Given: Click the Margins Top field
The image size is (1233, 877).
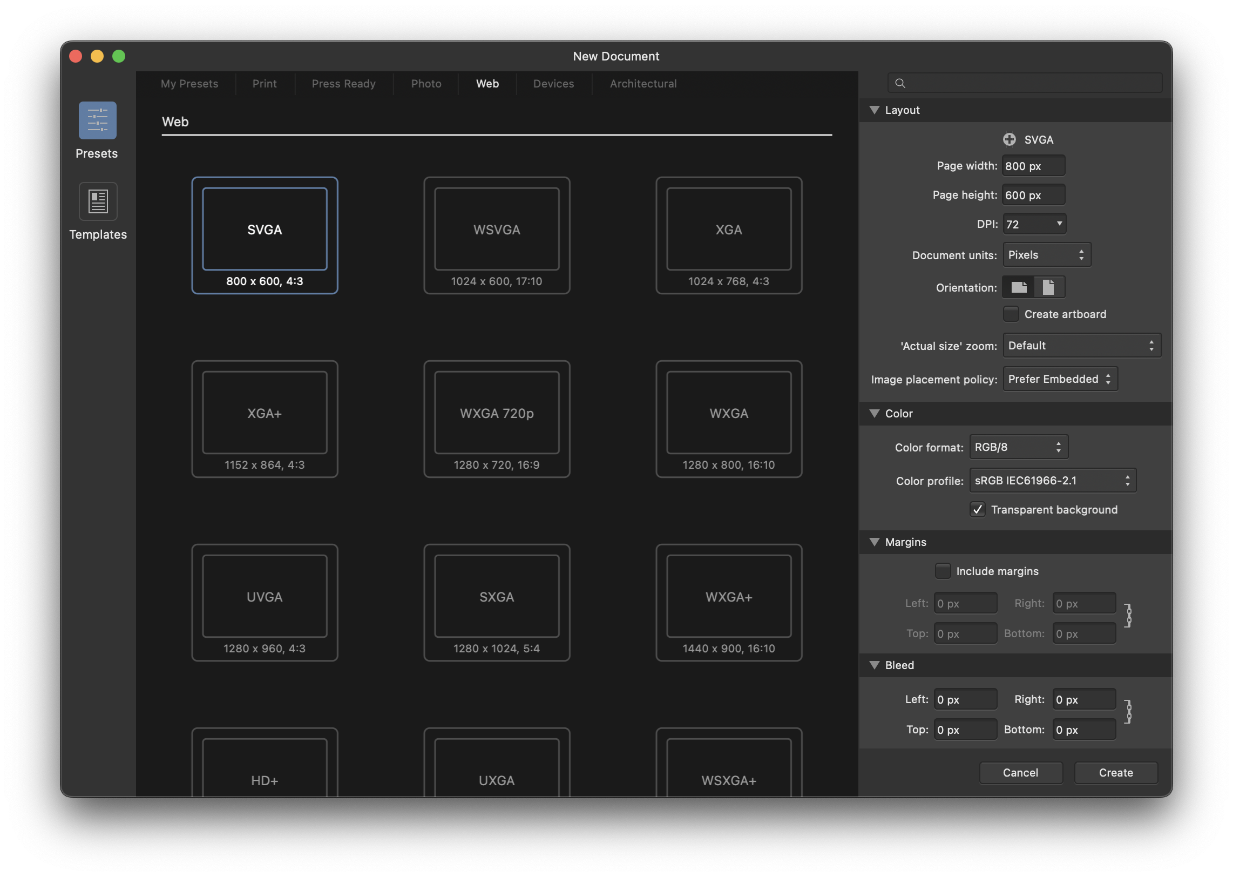Looking at the screenshot, I should pos(965,633).
